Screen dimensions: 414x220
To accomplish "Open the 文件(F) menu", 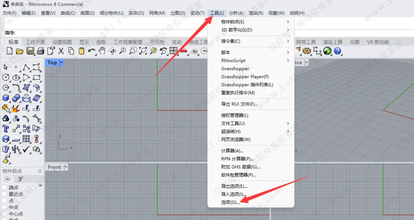I will point(9,13).
